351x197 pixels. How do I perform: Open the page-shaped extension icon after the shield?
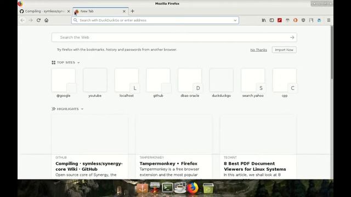311,20
